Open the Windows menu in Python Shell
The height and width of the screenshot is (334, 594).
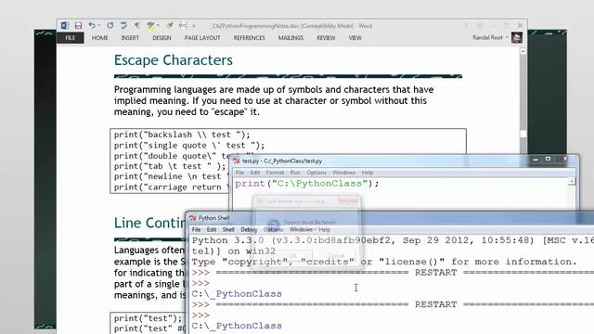coord(301,230)
